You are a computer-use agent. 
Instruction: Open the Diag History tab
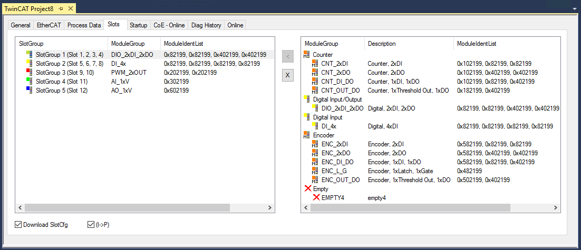coord(206,25)
